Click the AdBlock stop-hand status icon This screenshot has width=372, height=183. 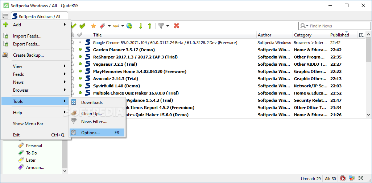coord(343,178)
